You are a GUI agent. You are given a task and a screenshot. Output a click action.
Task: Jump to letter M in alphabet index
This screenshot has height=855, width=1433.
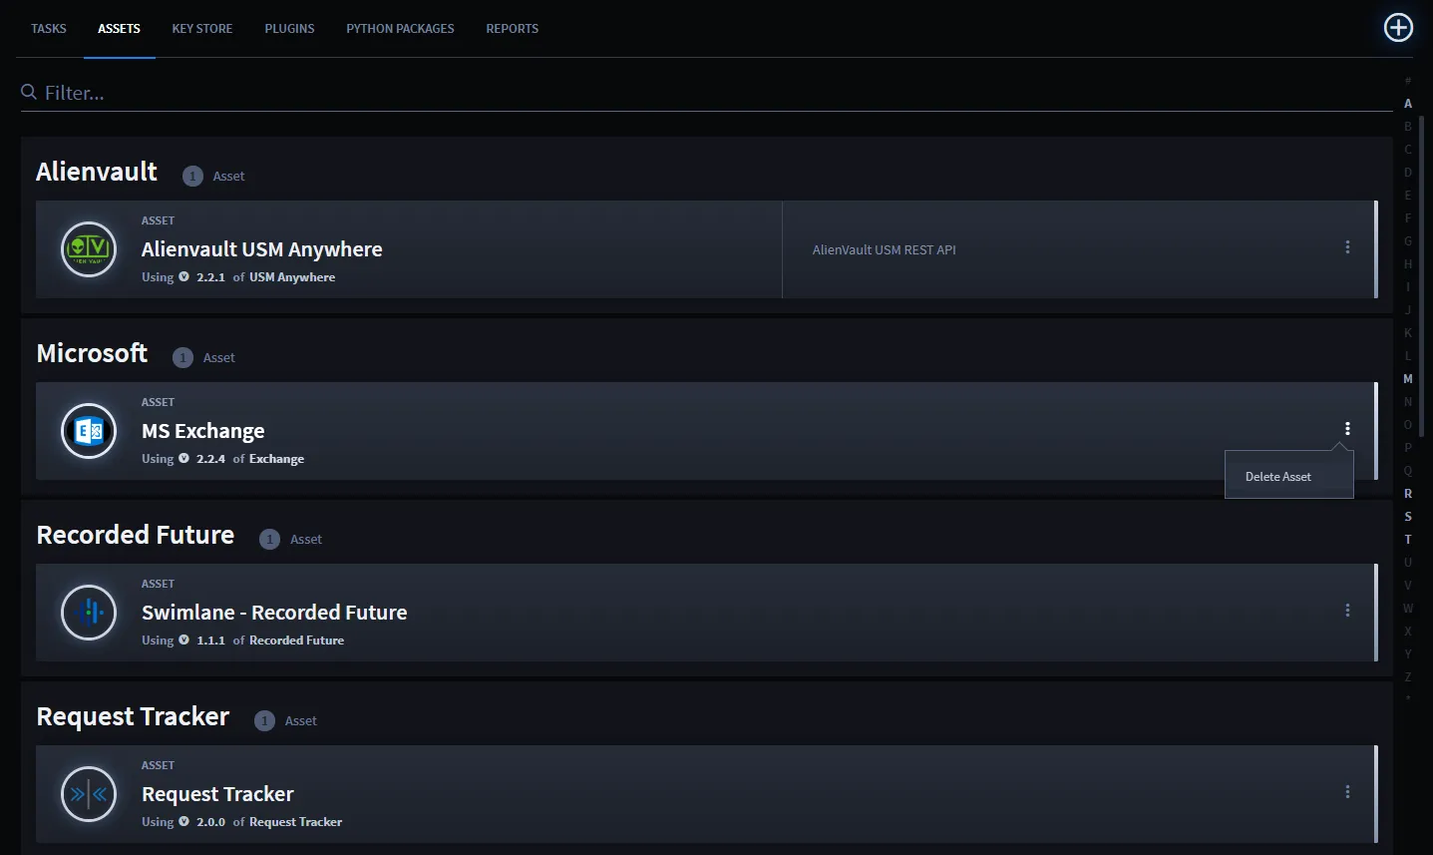coord(1408,379)
